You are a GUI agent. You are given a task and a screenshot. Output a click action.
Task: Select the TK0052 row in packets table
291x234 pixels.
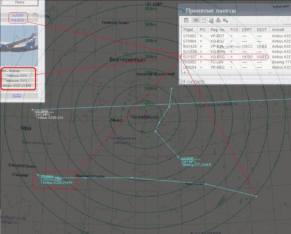point(188,62)
